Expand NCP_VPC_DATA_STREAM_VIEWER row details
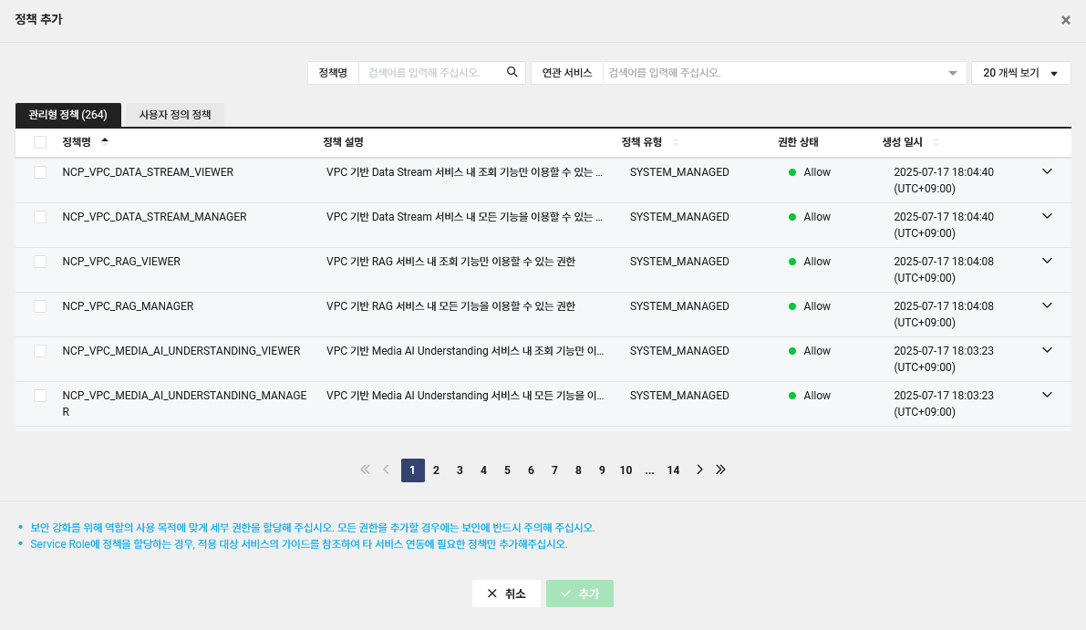Viewport: 1086px width, 630px height. coord(1047,171)
